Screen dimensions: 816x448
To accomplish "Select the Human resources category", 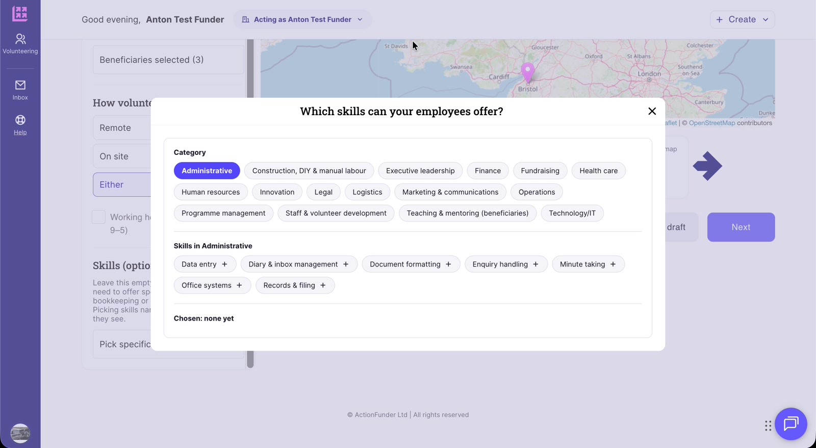I will [x=211, y=192].
